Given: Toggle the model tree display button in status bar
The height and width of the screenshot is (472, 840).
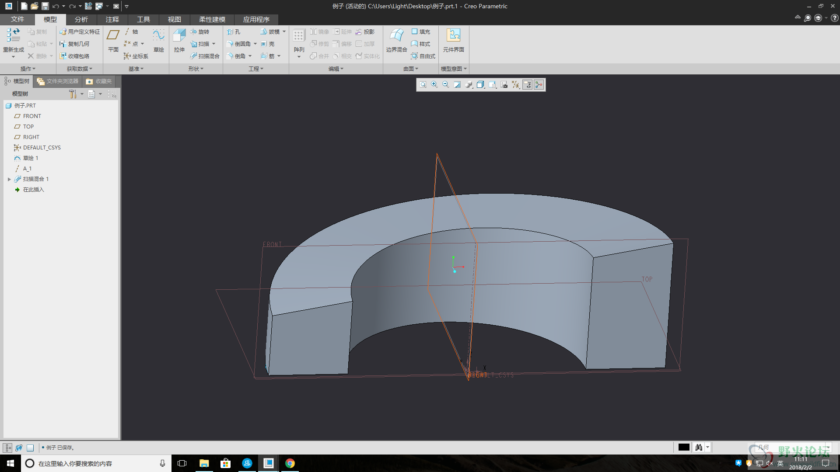Looking at the screenshot, I should [8, 448].
